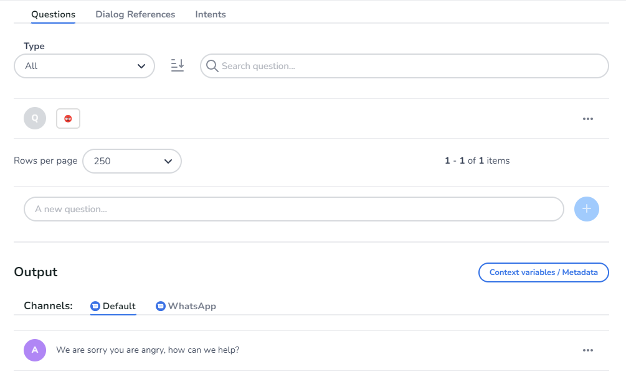The height and width of the screenshot is (377, 626).
Task: Open the three-dot menu for the question row
Action: pyautogui.click(x=587, y=119)
